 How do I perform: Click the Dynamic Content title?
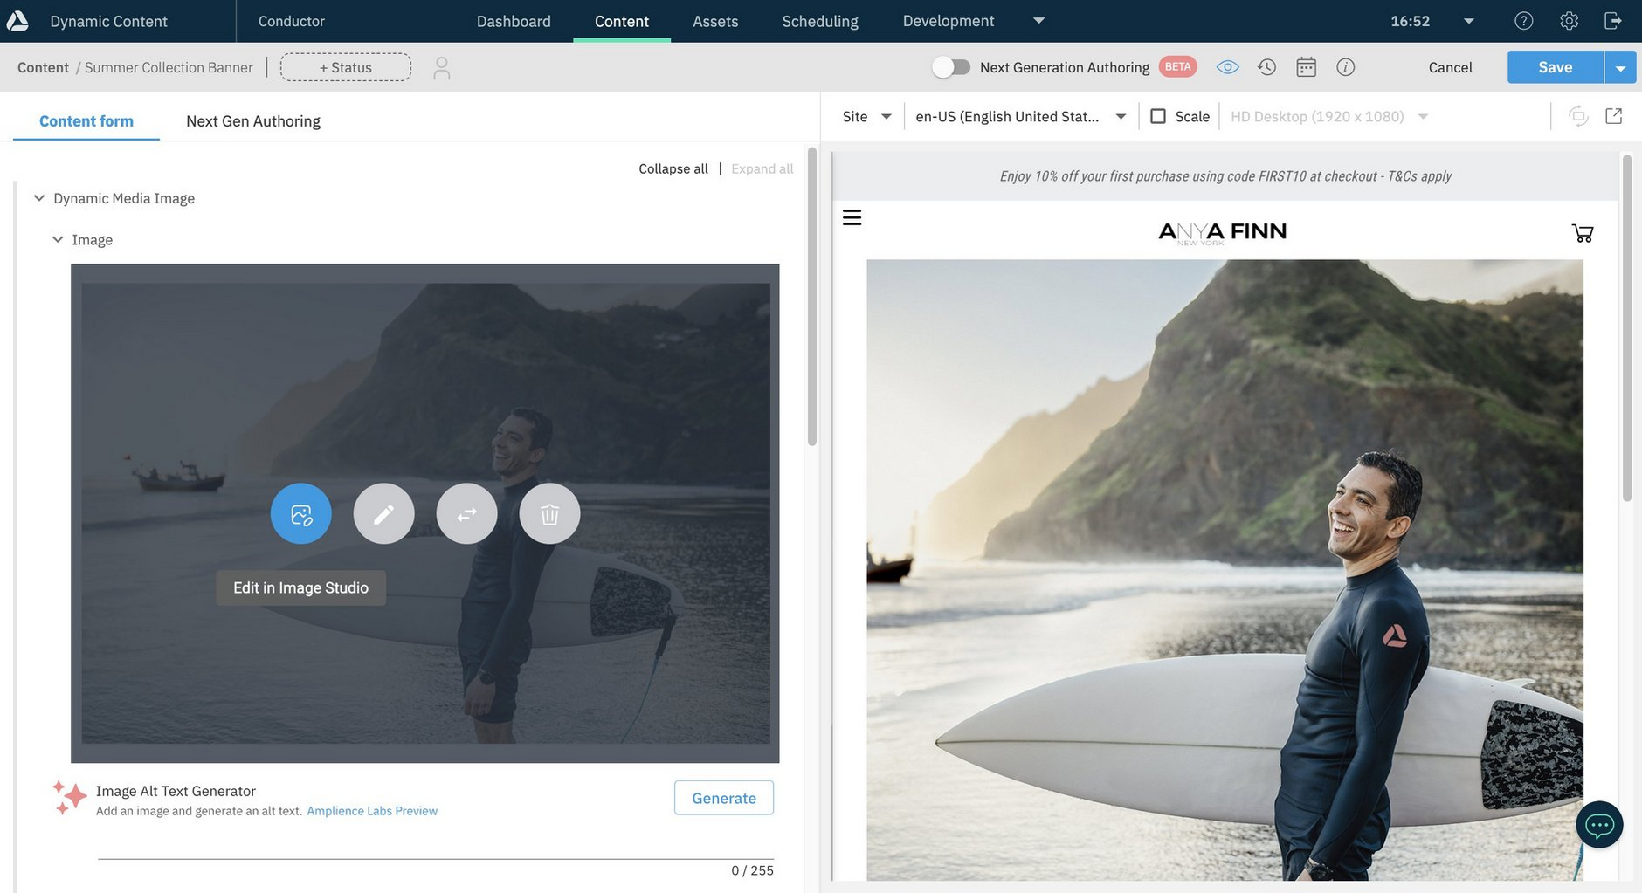point(108,21)
